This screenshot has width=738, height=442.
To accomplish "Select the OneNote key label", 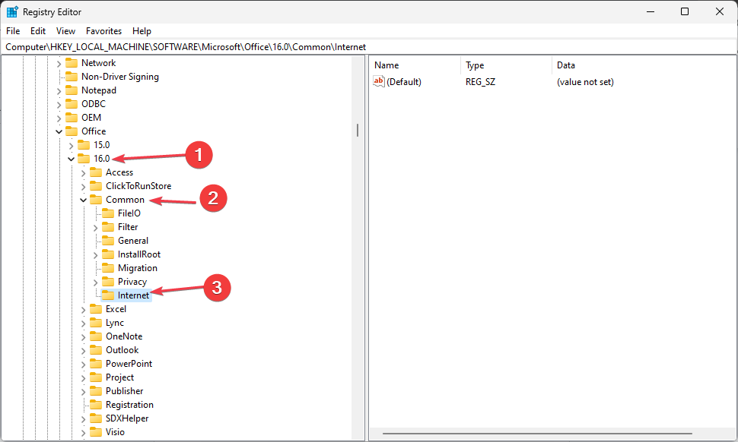I will tap(124, 336).
